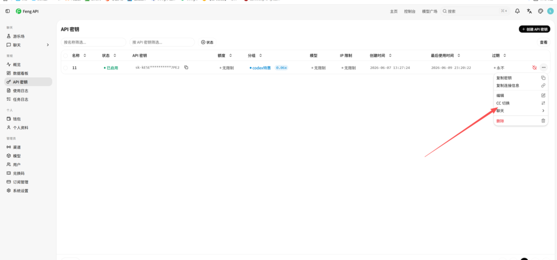Open the 状态 filter button

207,42
